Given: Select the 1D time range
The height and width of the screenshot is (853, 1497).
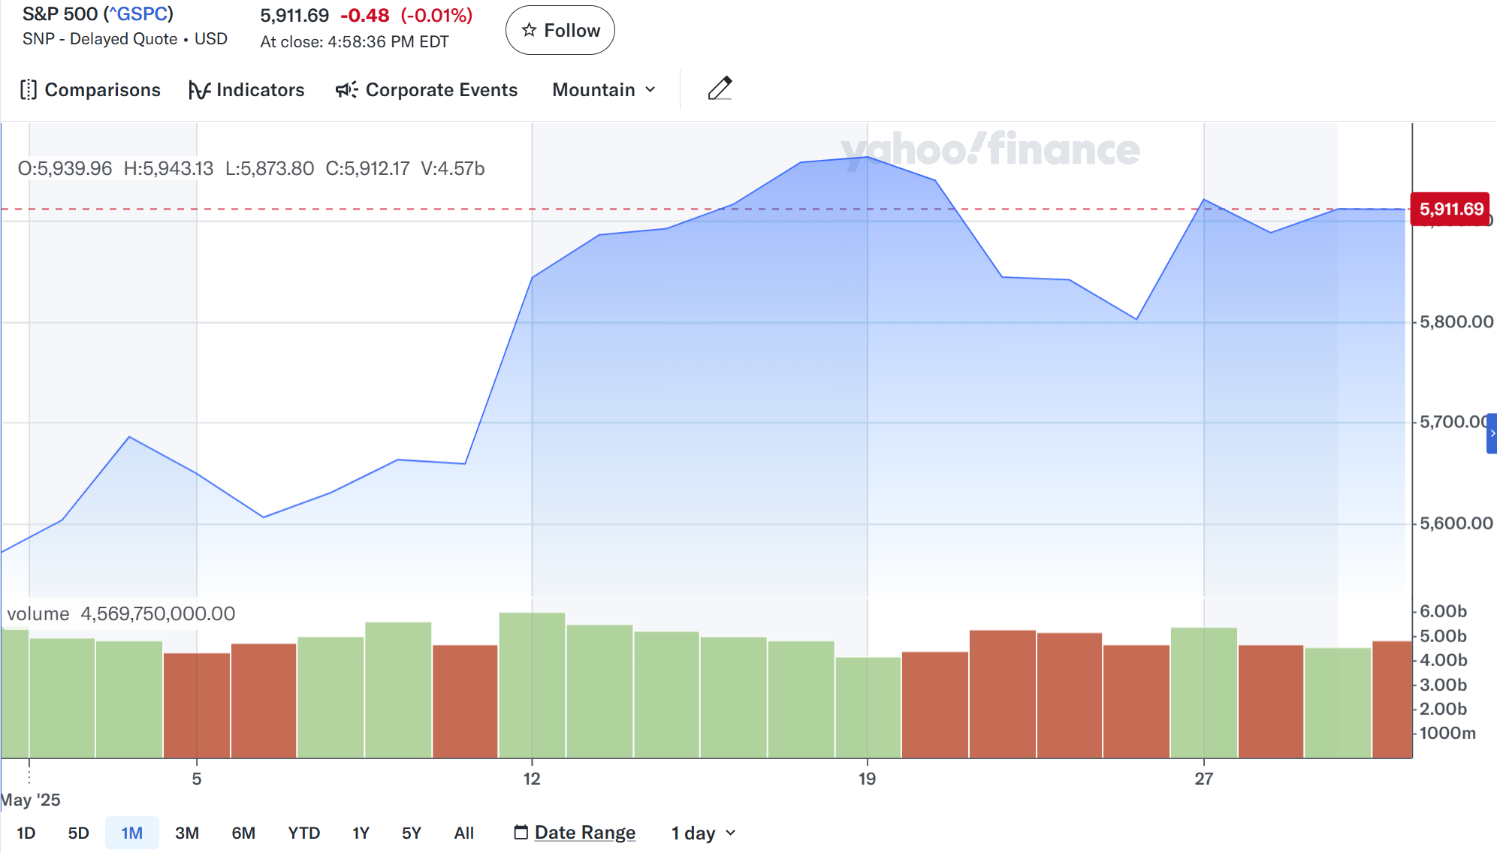Looking at the screenshot, I should [26, 833].
